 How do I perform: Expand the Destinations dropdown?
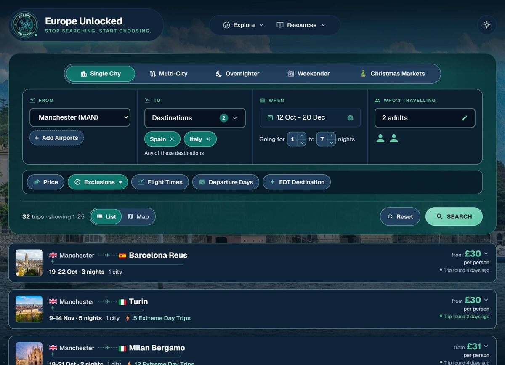[x=195, y=118]
